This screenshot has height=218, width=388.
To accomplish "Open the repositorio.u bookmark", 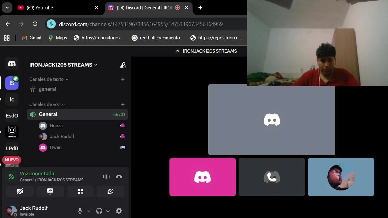I will tap(216, 38).
